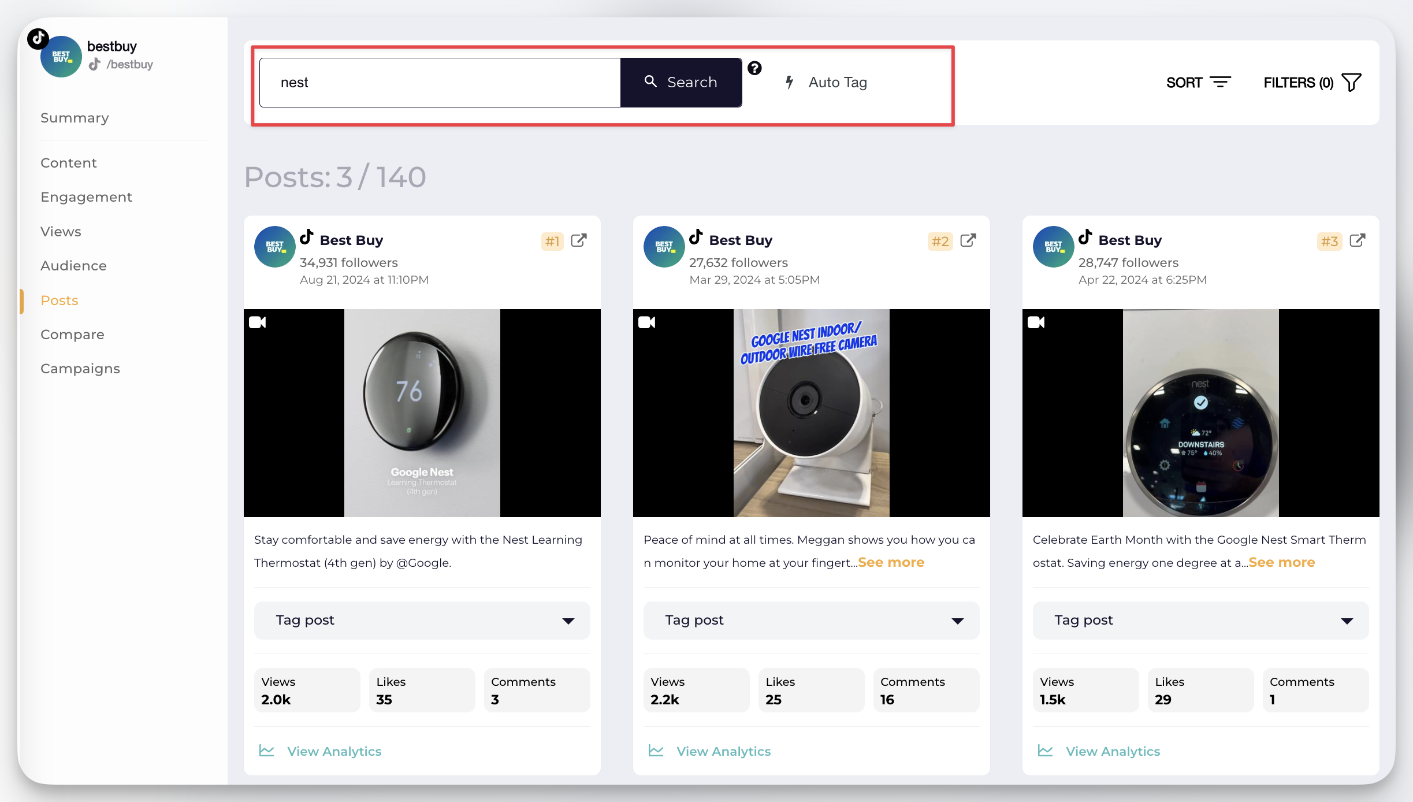The height and width of the screenshot is (802, 1413).
Task: Click the #1 rank badge
Action: pos(552,241)
